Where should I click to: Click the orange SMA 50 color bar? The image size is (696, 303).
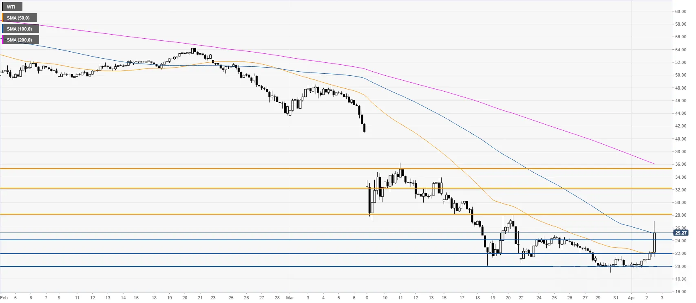coord(2,18)
